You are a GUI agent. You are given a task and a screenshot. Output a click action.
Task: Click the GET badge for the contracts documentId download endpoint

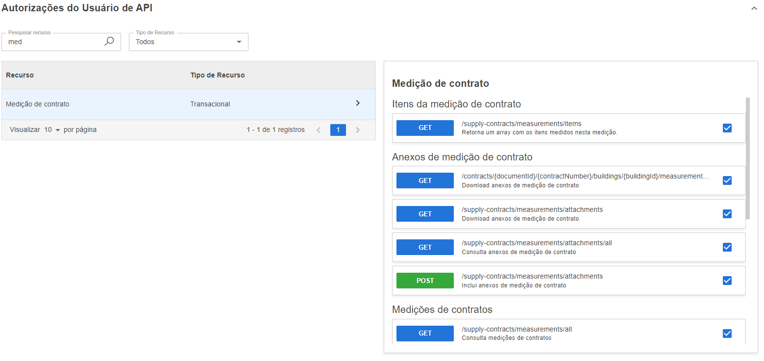click(424, 180)
